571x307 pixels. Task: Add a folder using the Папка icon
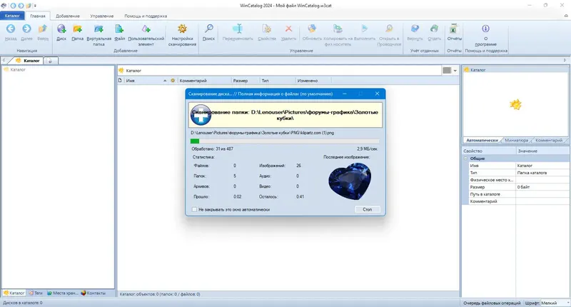coord(77,29)
